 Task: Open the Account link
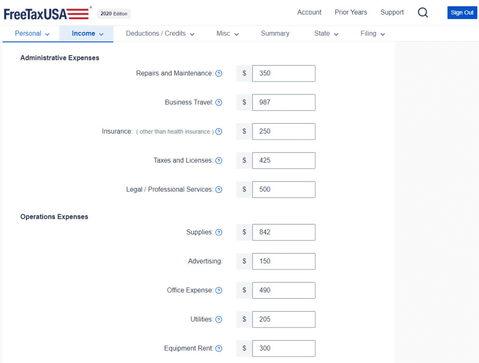pyautogui.click(x=309, y=12)
